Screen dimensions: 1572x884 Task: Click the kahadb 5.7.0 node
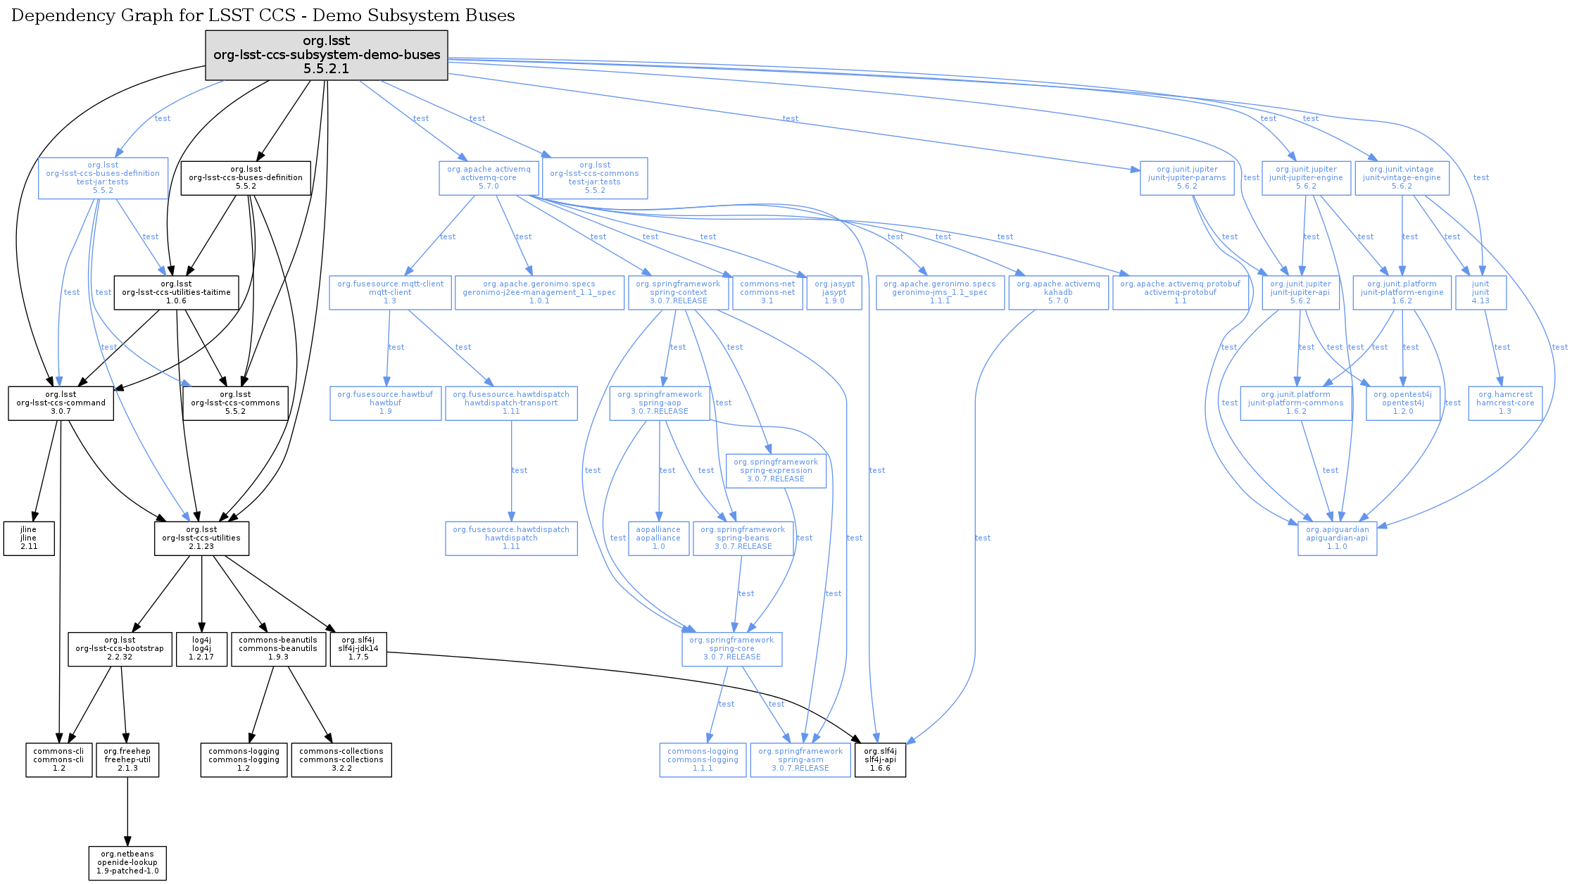(1058, 293)
